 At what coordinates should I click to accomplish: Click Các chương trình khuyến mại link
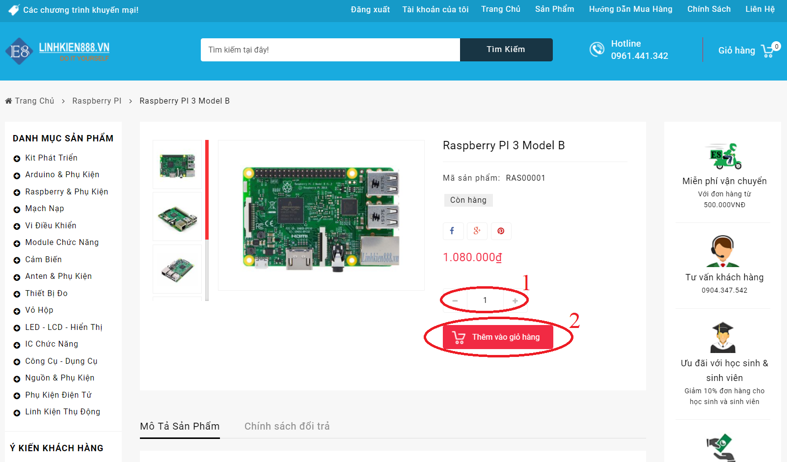point(81,10)
